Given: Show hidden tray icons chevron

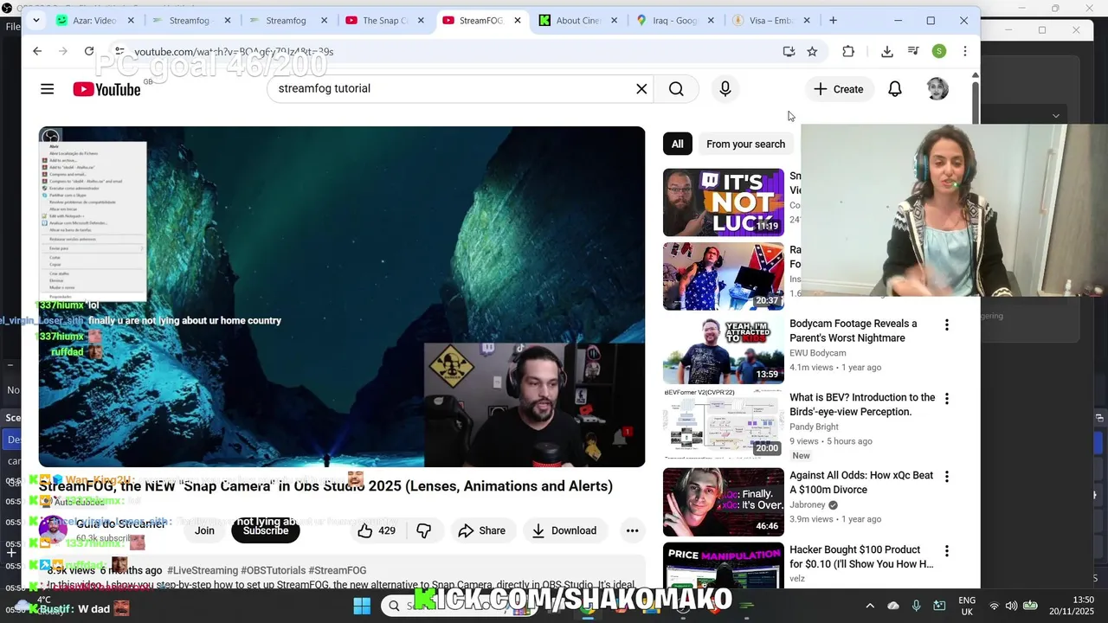Looking at the screenshot, I should point(870,606).
